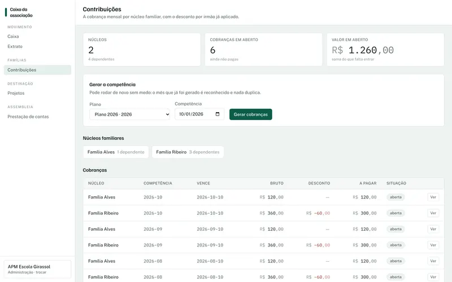Click due date 2026-10-10 in Família Alves row
The width and height of the screenshot is (452, 282).
pyautogui.click(x=210, y=197)
